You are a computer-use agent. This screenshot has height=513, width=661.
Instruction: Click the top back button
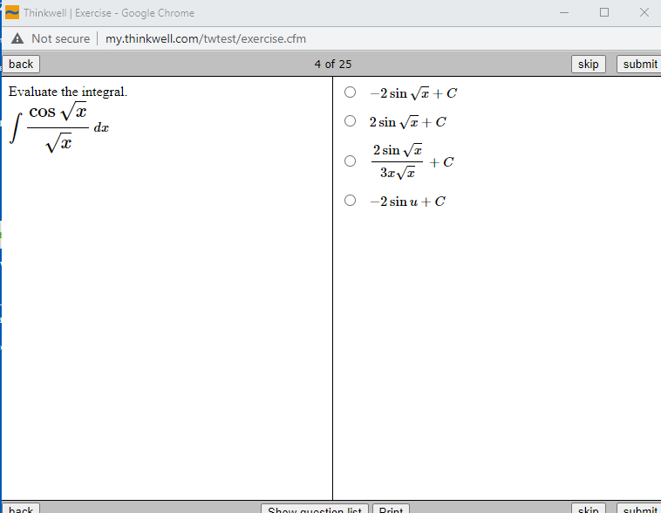(21, 65)
